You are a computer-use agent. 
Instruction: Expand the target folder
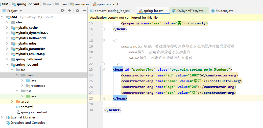[12, 101]
